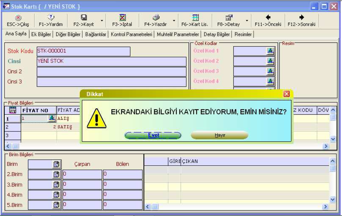Expand the F4 Yazdır dropdown arrow
Viewport: 342px width, 216px height.
click(x=174, y=21)
